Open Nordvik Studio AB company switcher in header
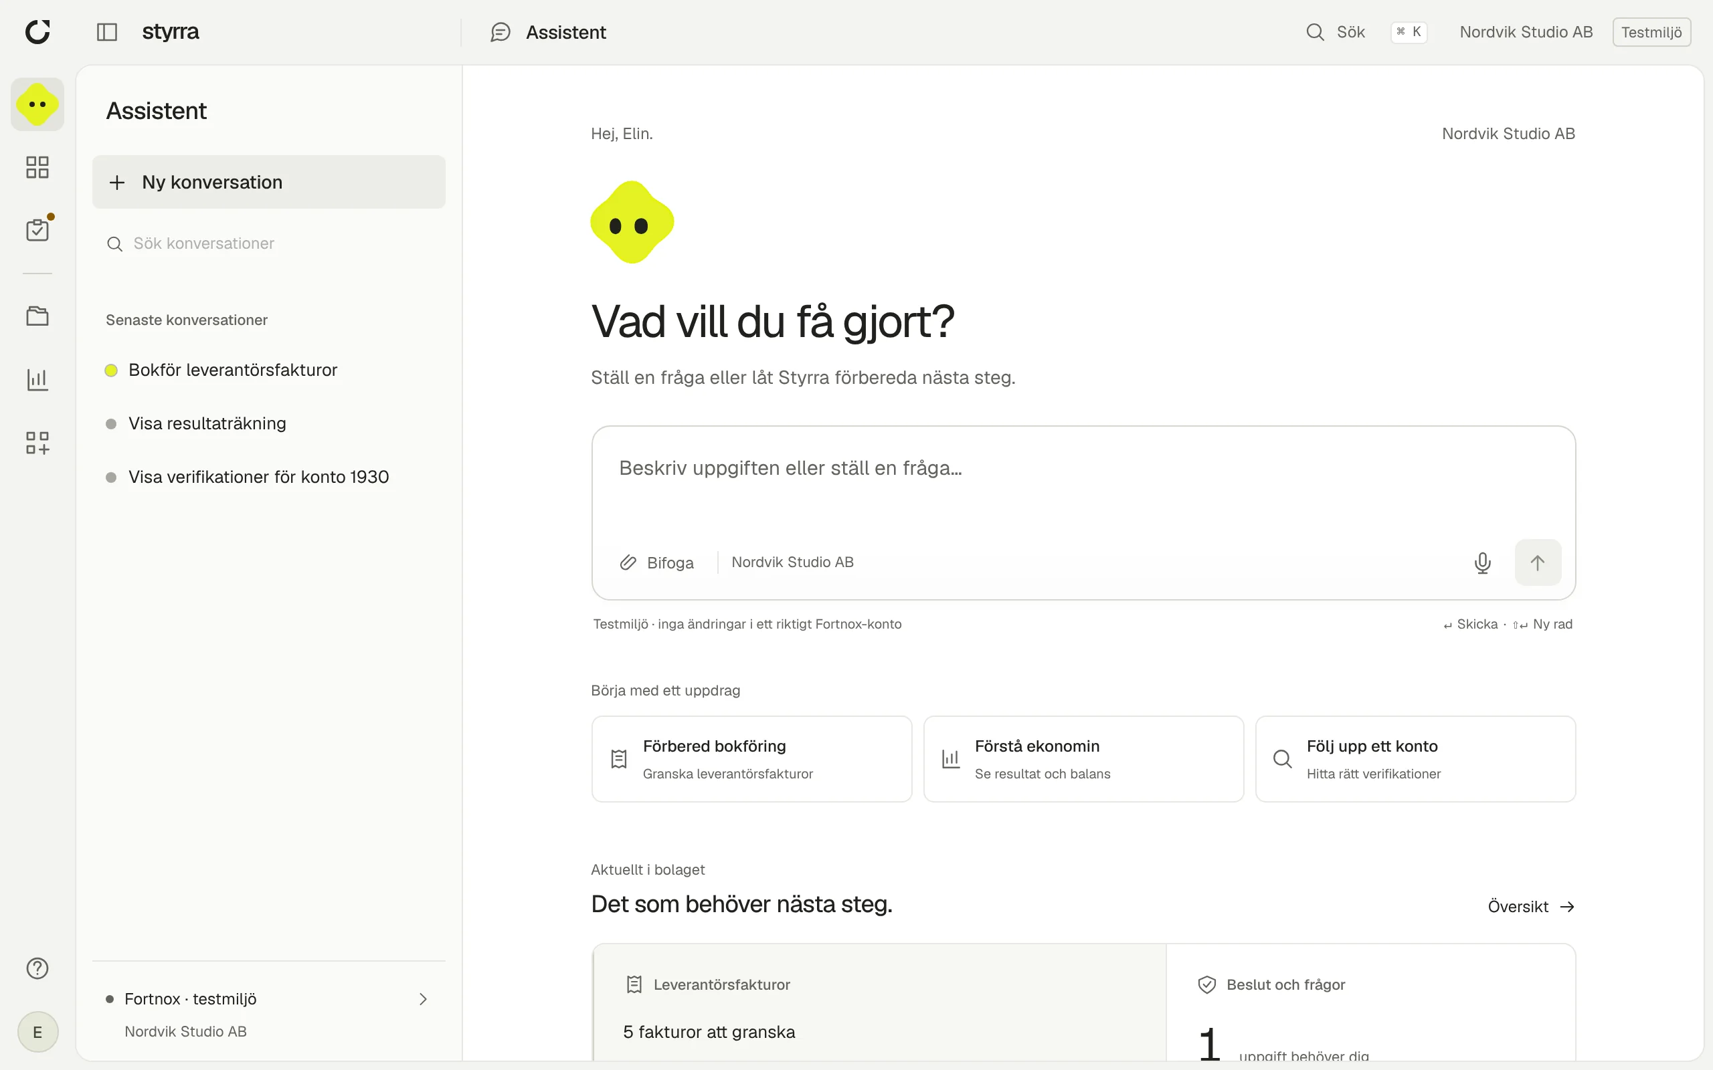 click(1526, 32)
